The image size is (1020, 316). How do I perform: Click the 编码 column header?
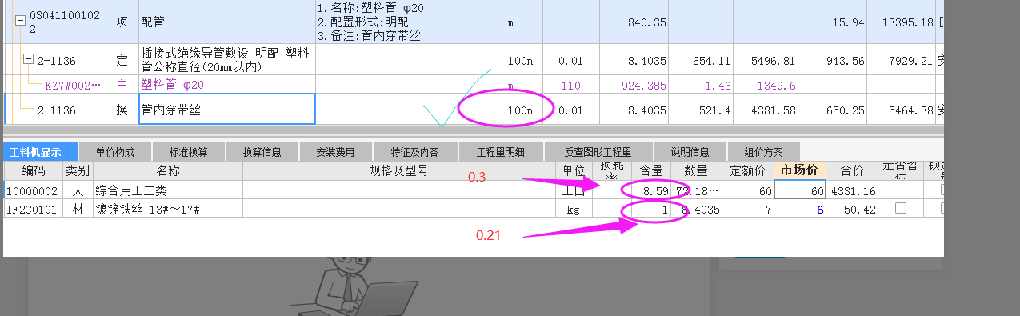(x=34, y=170)
